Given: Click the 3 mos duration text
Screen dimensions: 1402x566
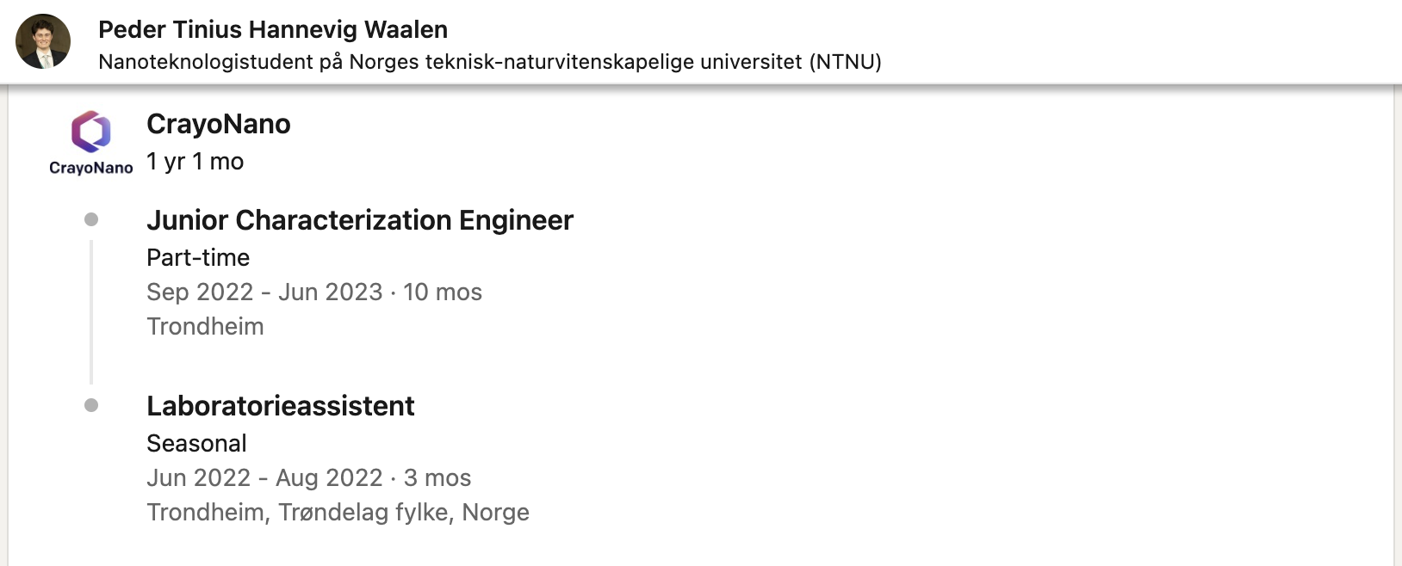Looking at the screenshot, I should 437,478.
